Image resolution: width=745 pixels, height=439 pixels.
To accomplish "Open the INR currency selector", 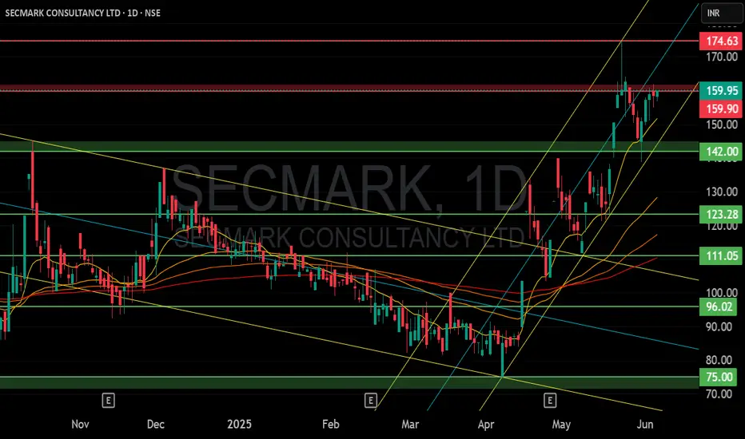I will click(x=721, y=14).
